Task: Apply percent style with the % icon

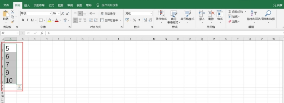Action: [134, 20]
